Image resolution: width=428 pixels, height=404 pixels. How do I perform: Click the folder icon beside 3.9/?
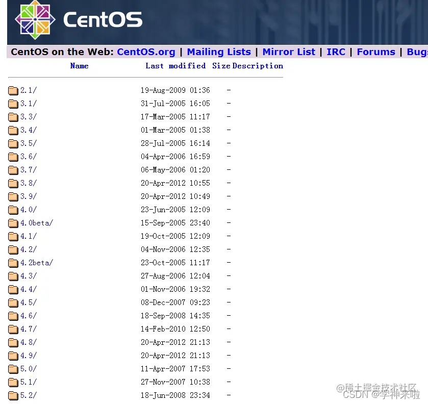coord(13,196)
